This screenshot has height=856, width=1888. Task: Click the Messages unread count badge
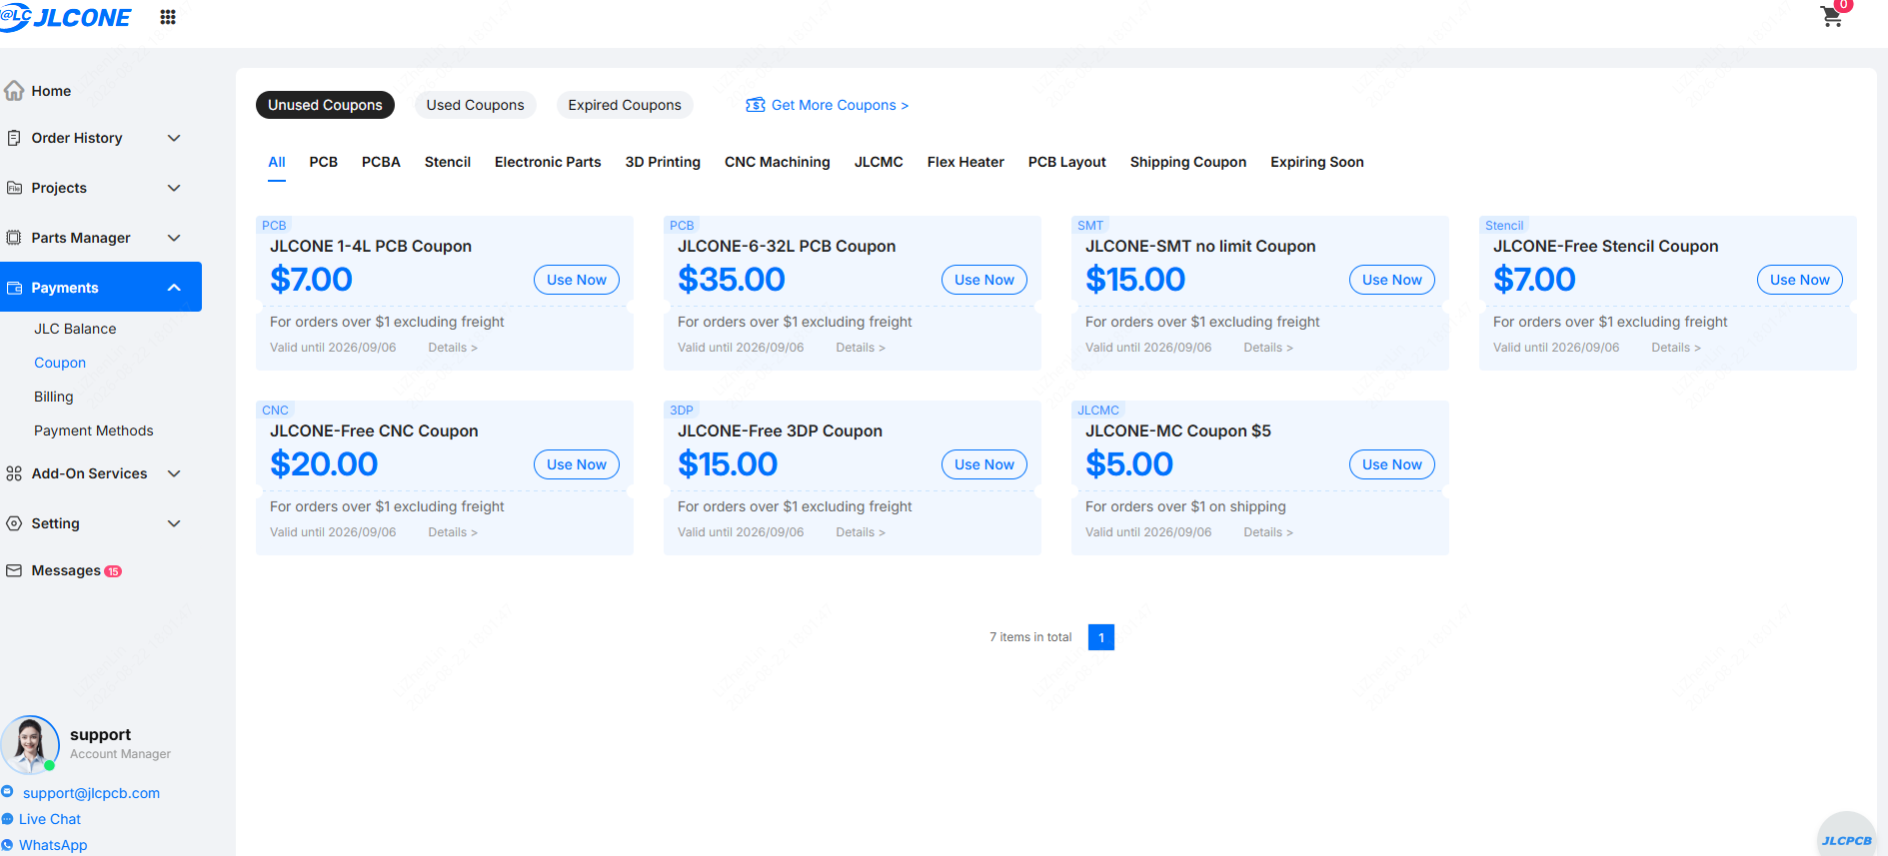113,571
